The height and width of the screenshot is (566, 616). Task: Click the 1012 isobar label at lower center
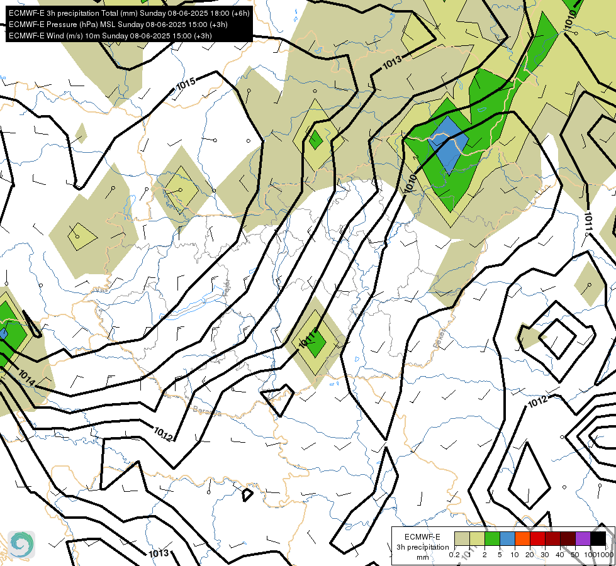tap(163, 434)
